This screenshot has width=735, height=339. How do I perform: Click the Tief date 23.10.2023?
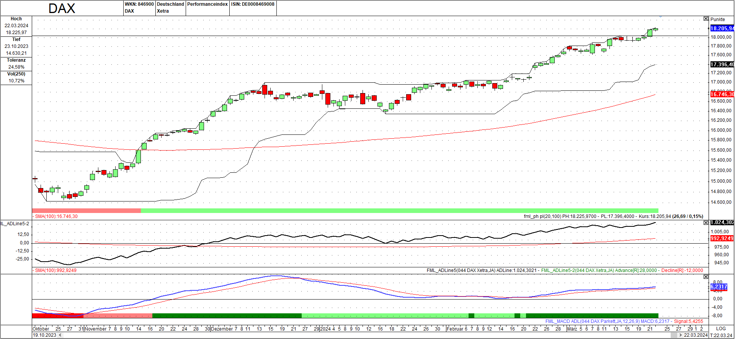click(x=16, y=46)
